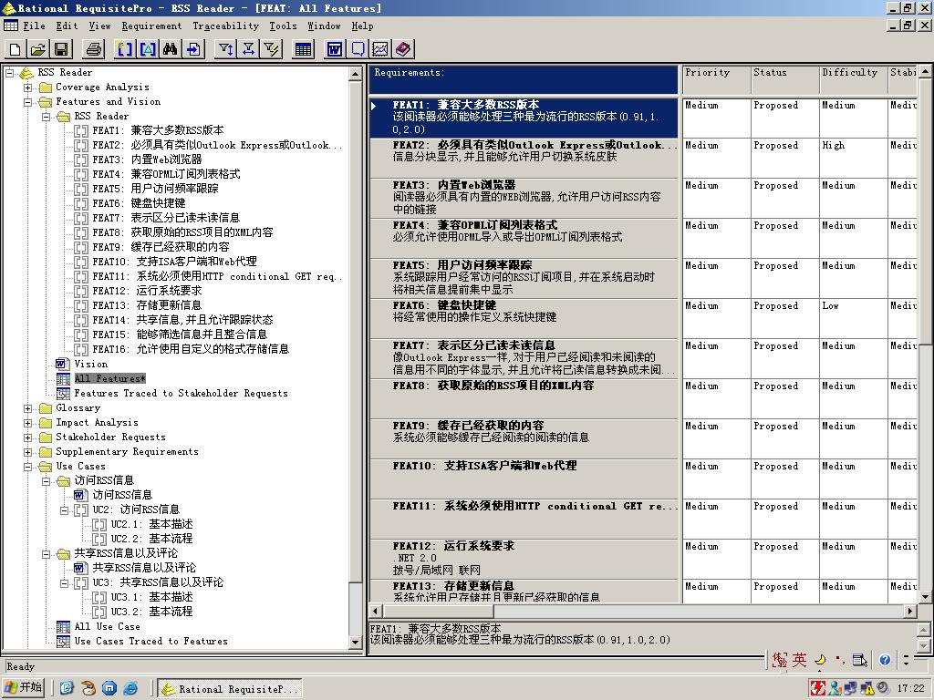Click the Priority column header
The image size is (934, 700).
tap(715, 79)
